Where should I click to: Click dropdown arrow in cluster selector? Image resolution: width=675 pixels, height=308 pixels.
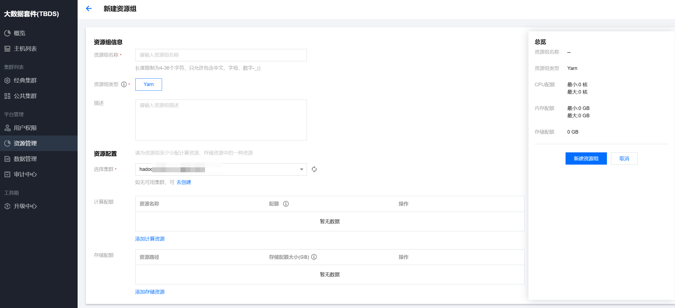click(x=301, y=169)
